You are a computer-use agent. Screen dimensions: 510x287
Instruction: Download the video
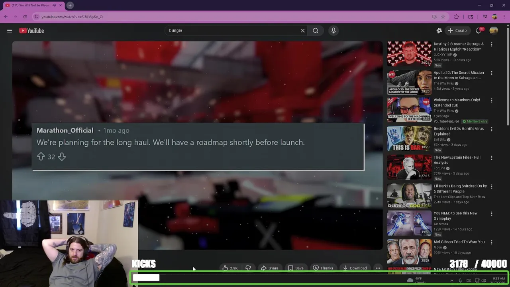pos(355,268)
